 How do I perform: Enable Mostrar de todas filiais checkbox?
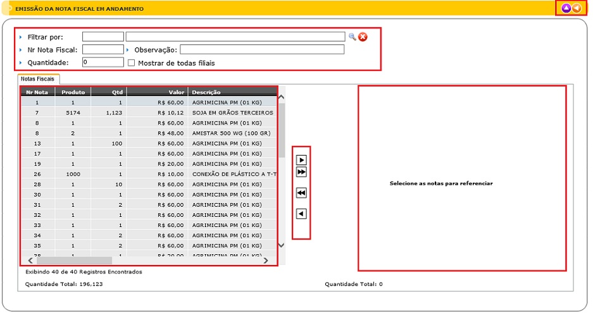click(132, 63)
